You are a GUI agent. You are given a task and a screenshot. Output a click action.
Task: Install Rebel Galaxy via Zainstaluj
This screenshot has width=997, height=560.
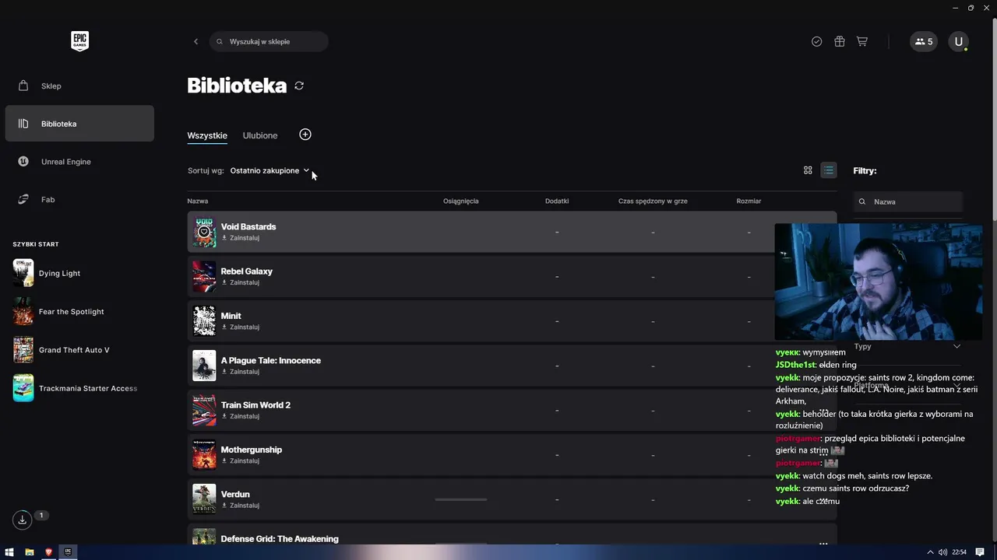coord(241,282)
